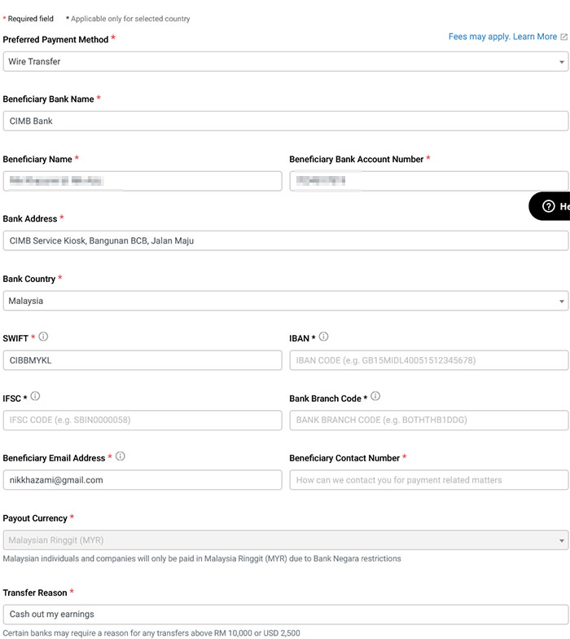Image resolution: width=570 pixels, height=639 pixels.
Task: Click the Beneficiary Email Address info icon
Action: [x=121, y=456]
